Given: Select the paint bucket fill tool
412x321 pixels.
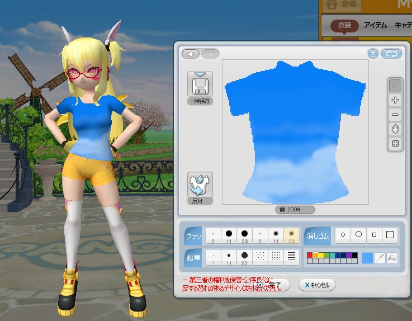Looking at the screenshot, I should pyautogui.click(x=392, y=258).
